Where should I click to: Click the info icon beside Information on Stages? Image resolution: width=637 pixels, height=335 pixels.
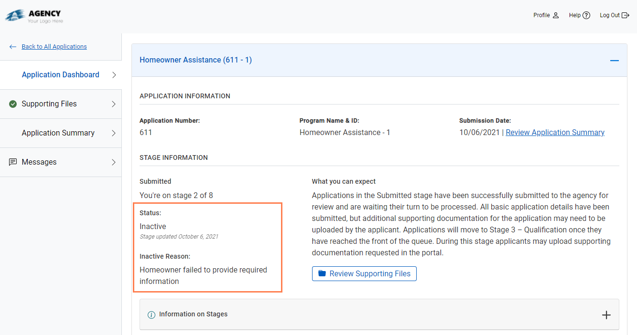151,314
